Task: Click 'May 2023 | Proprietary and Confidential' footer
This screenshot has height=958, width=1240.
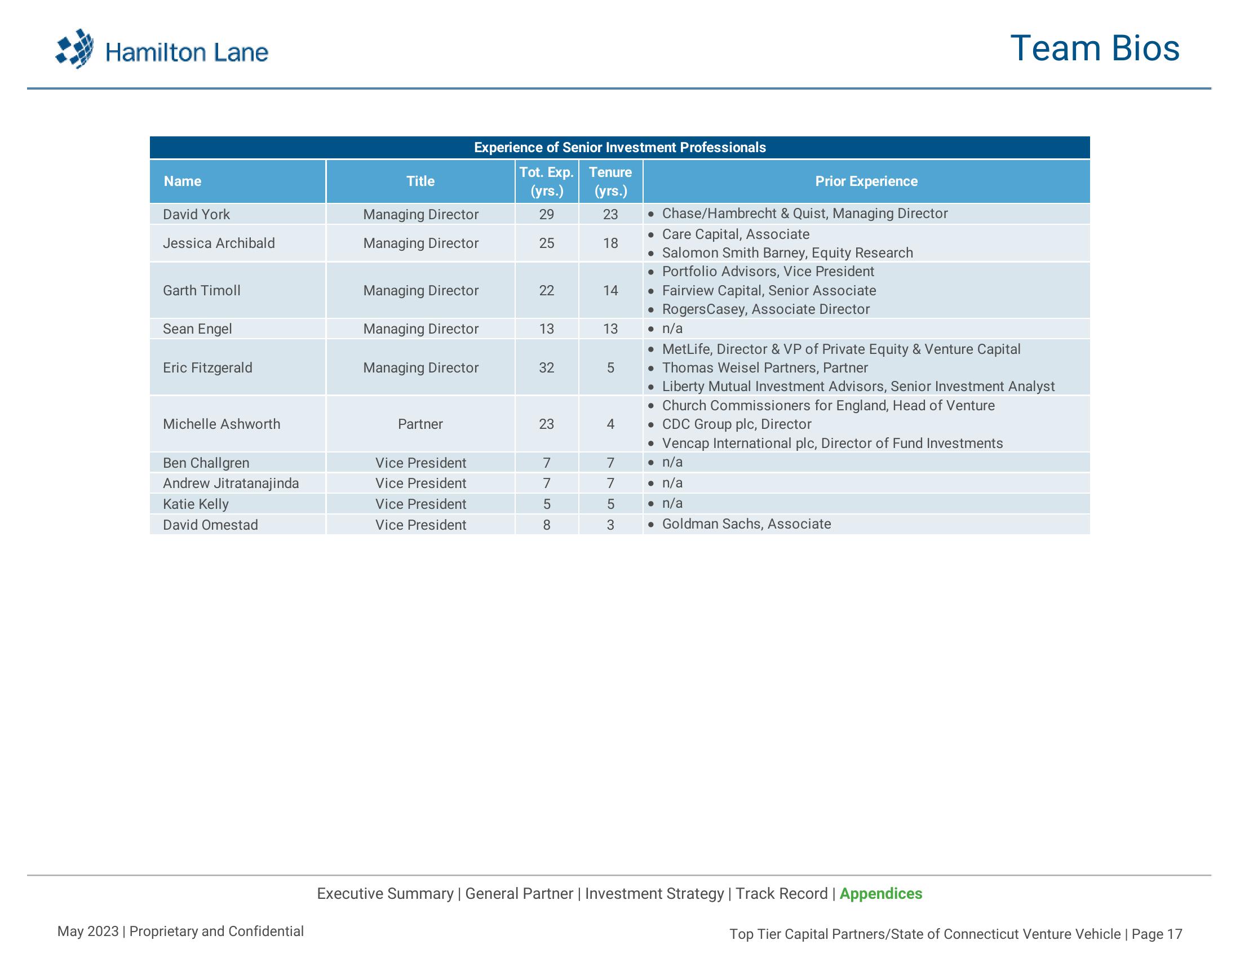Action: point(180,932)
